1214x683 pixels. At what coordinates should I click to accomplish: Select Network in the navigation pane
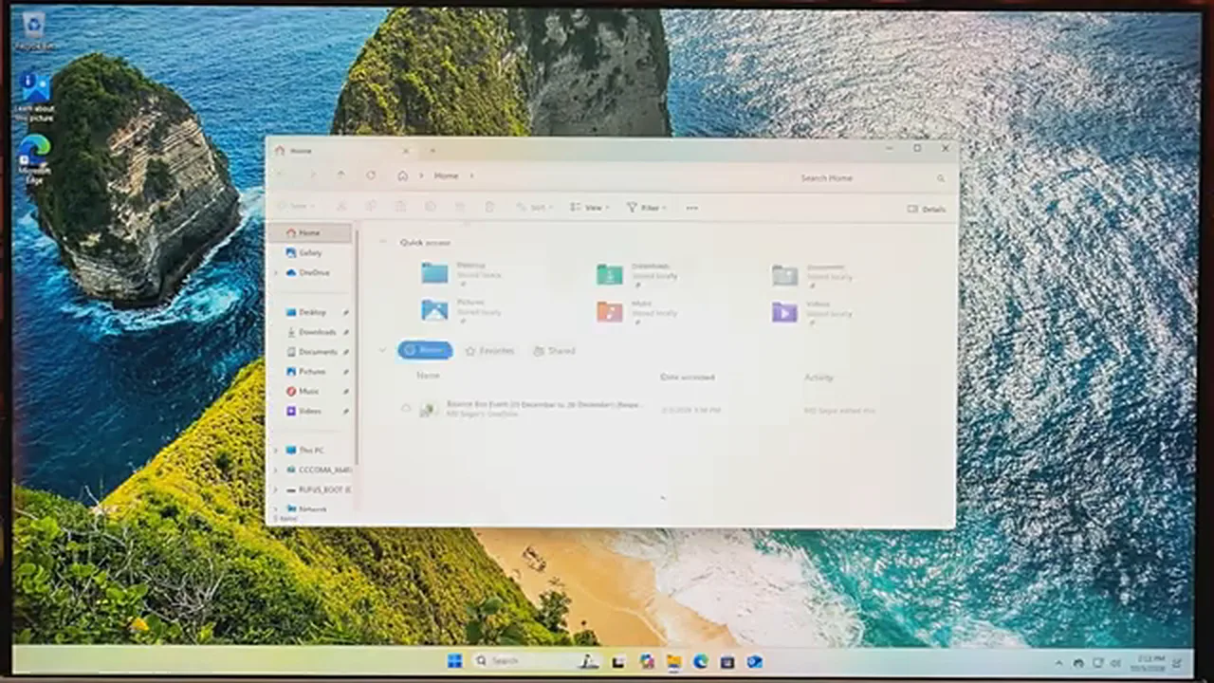pyautogui.click(x=310, y=509)
